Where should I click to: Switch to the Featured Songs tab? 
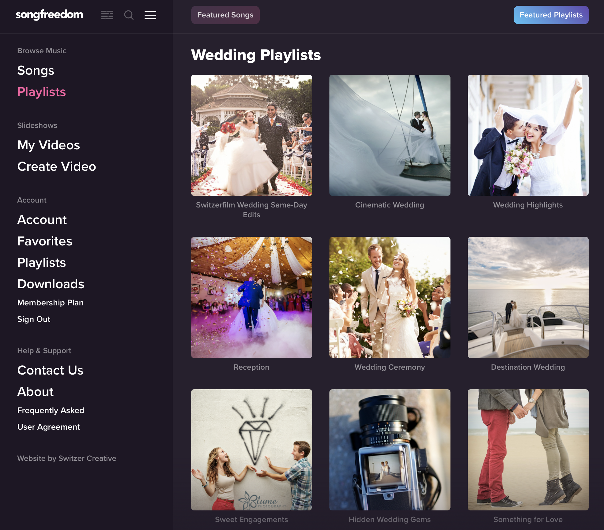pos(225,15)
